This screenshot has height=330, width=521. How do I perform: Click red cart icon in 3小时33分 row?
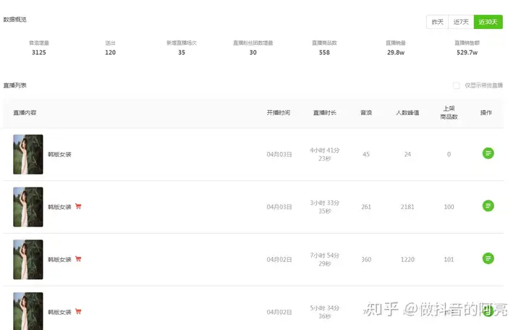click(78, 206)
